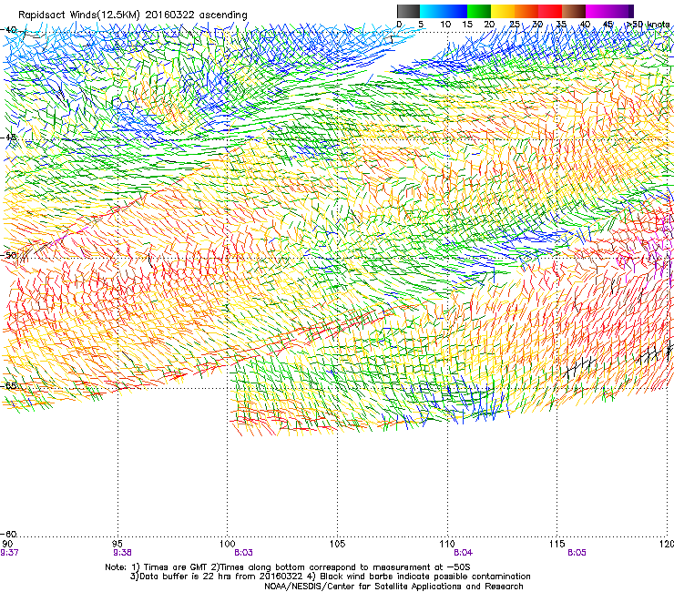Click the red 30-35 knots legend segment
The width and height of the screenshot is (674, 592).
click(x=550, y=11)
